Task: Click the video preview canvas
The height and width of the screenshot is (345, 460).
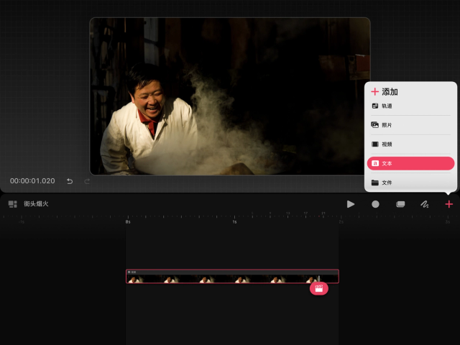Action: tap(230, 96)
